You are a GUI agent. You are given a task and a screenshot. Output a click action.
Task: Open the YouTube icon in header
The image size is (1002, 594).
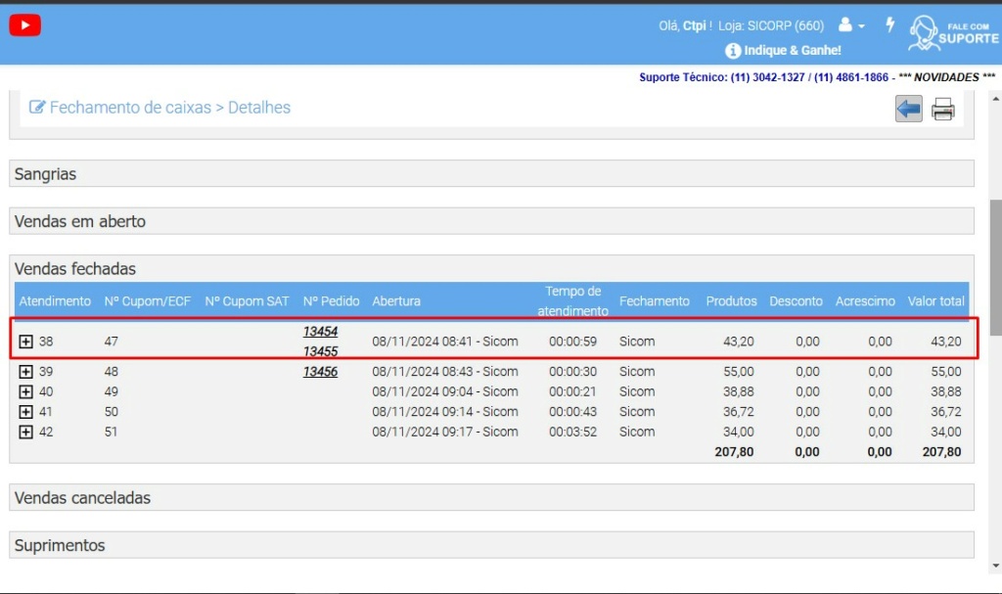(24, 24)
